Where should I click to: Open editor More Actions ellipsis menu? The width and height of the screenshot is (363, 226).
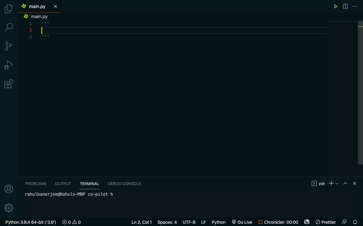(355, 7)
